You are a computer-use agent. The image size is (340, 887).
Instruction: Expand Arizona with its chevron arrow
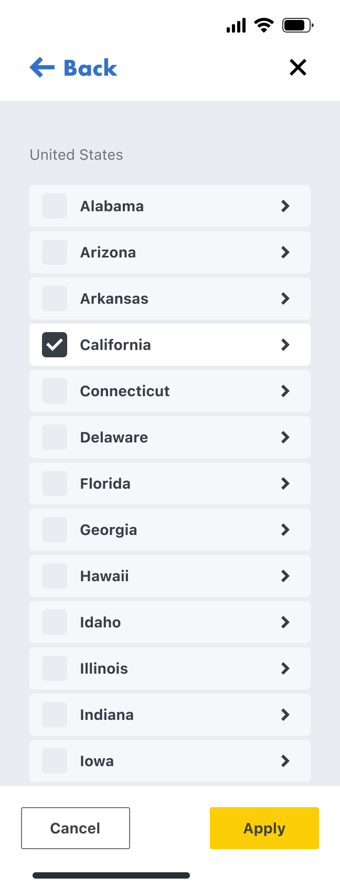point(285,252)
